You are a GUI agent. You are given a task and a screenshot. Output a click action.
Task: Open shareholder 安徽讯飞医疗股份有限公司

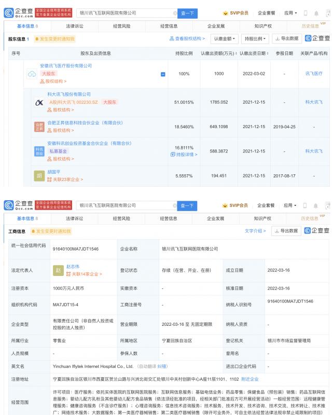66,66
